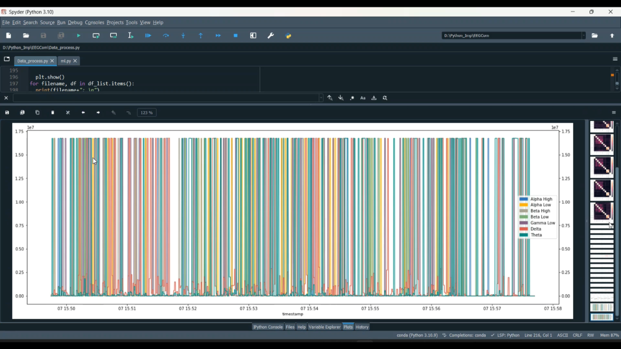Start debugging the file
The image size is (621, 349).
[148, 36]
